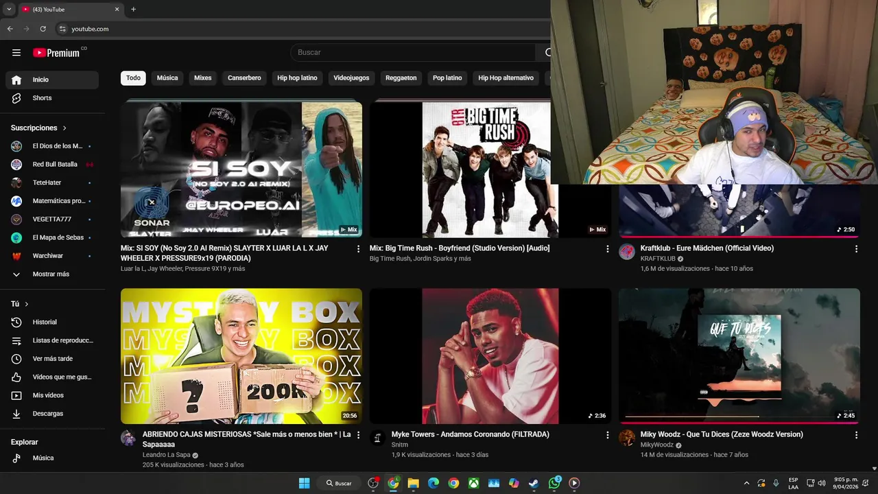This screenshot has width=878, height=494.
Task: Click the KRAFTKLUB channel avatar
Action: click(x=626, y=252)
